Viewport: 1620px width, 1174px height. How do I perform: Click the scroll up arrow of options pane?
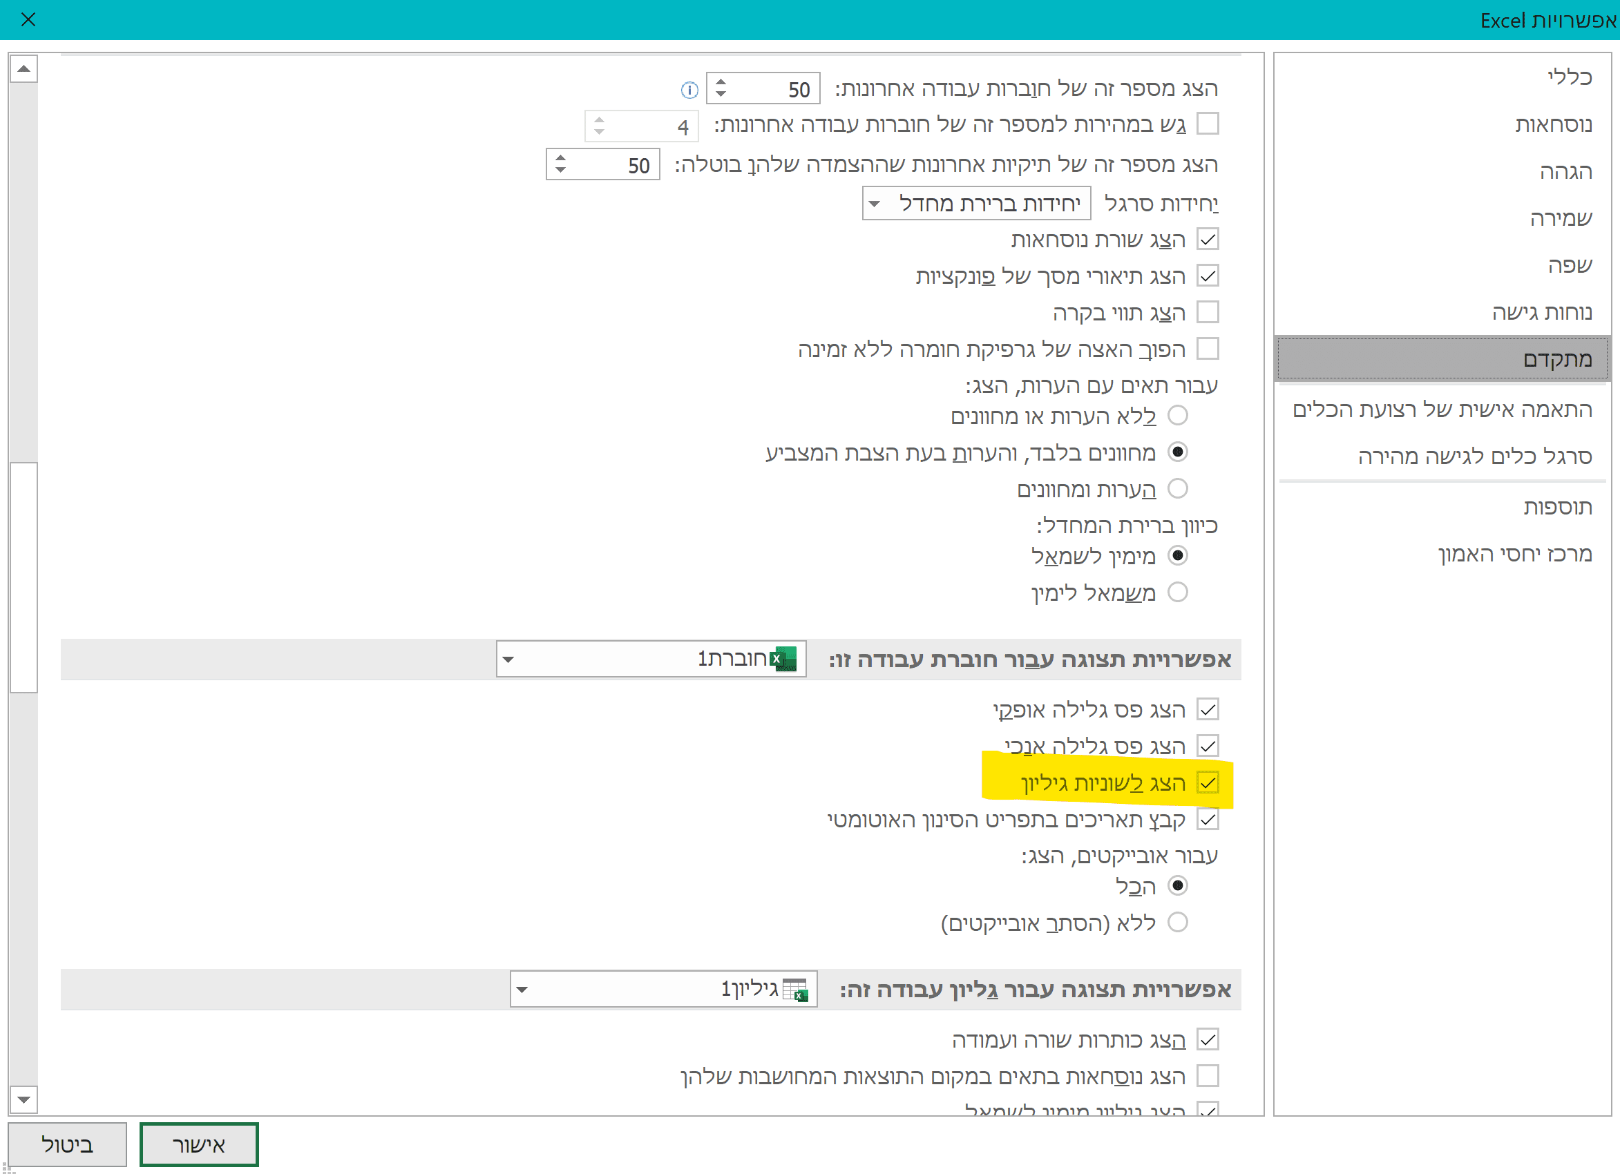click(23, 69)
